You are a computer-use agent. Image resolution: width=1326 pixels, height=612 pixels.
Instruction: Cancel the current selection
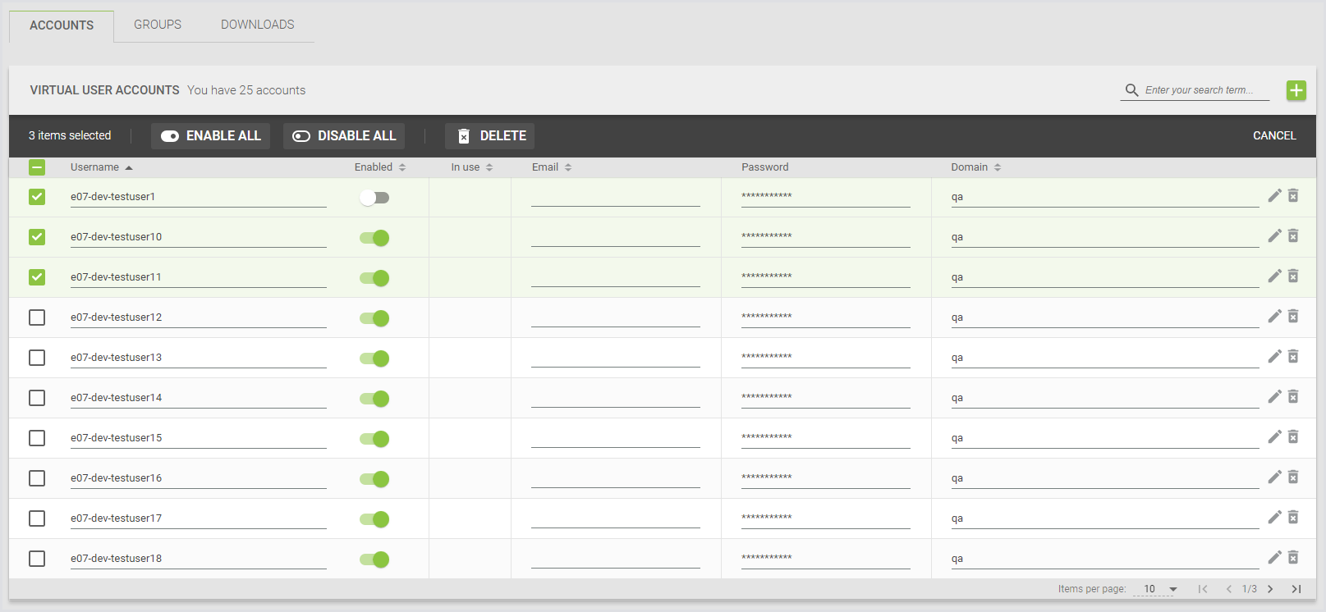click(x=1273, y=136)
